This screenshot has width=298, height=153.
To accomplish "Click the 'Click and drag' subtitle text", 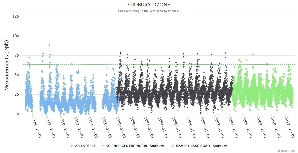I will [149, 11].
